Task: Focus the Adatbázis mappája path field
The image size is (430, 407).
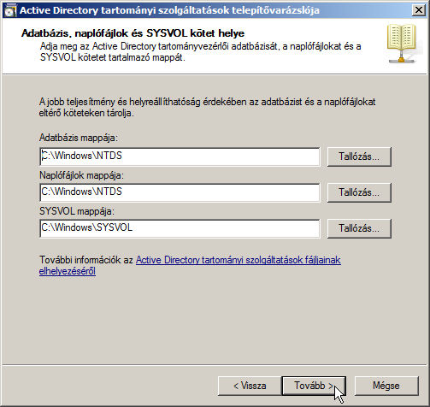Action: pos(180,156)
